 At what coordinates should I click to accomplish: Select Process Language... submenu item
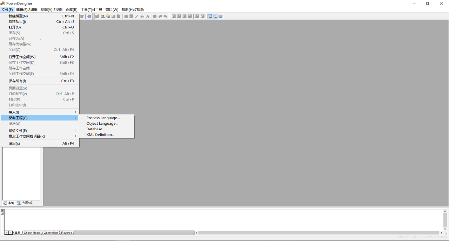tap(106, 118)
